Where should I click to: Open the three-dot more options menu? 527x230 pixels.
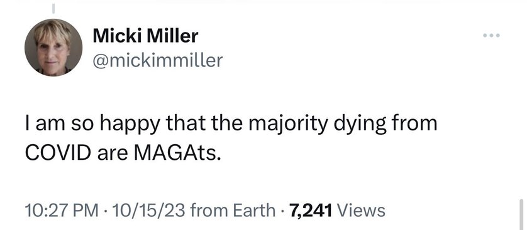[x=491, y=35]
